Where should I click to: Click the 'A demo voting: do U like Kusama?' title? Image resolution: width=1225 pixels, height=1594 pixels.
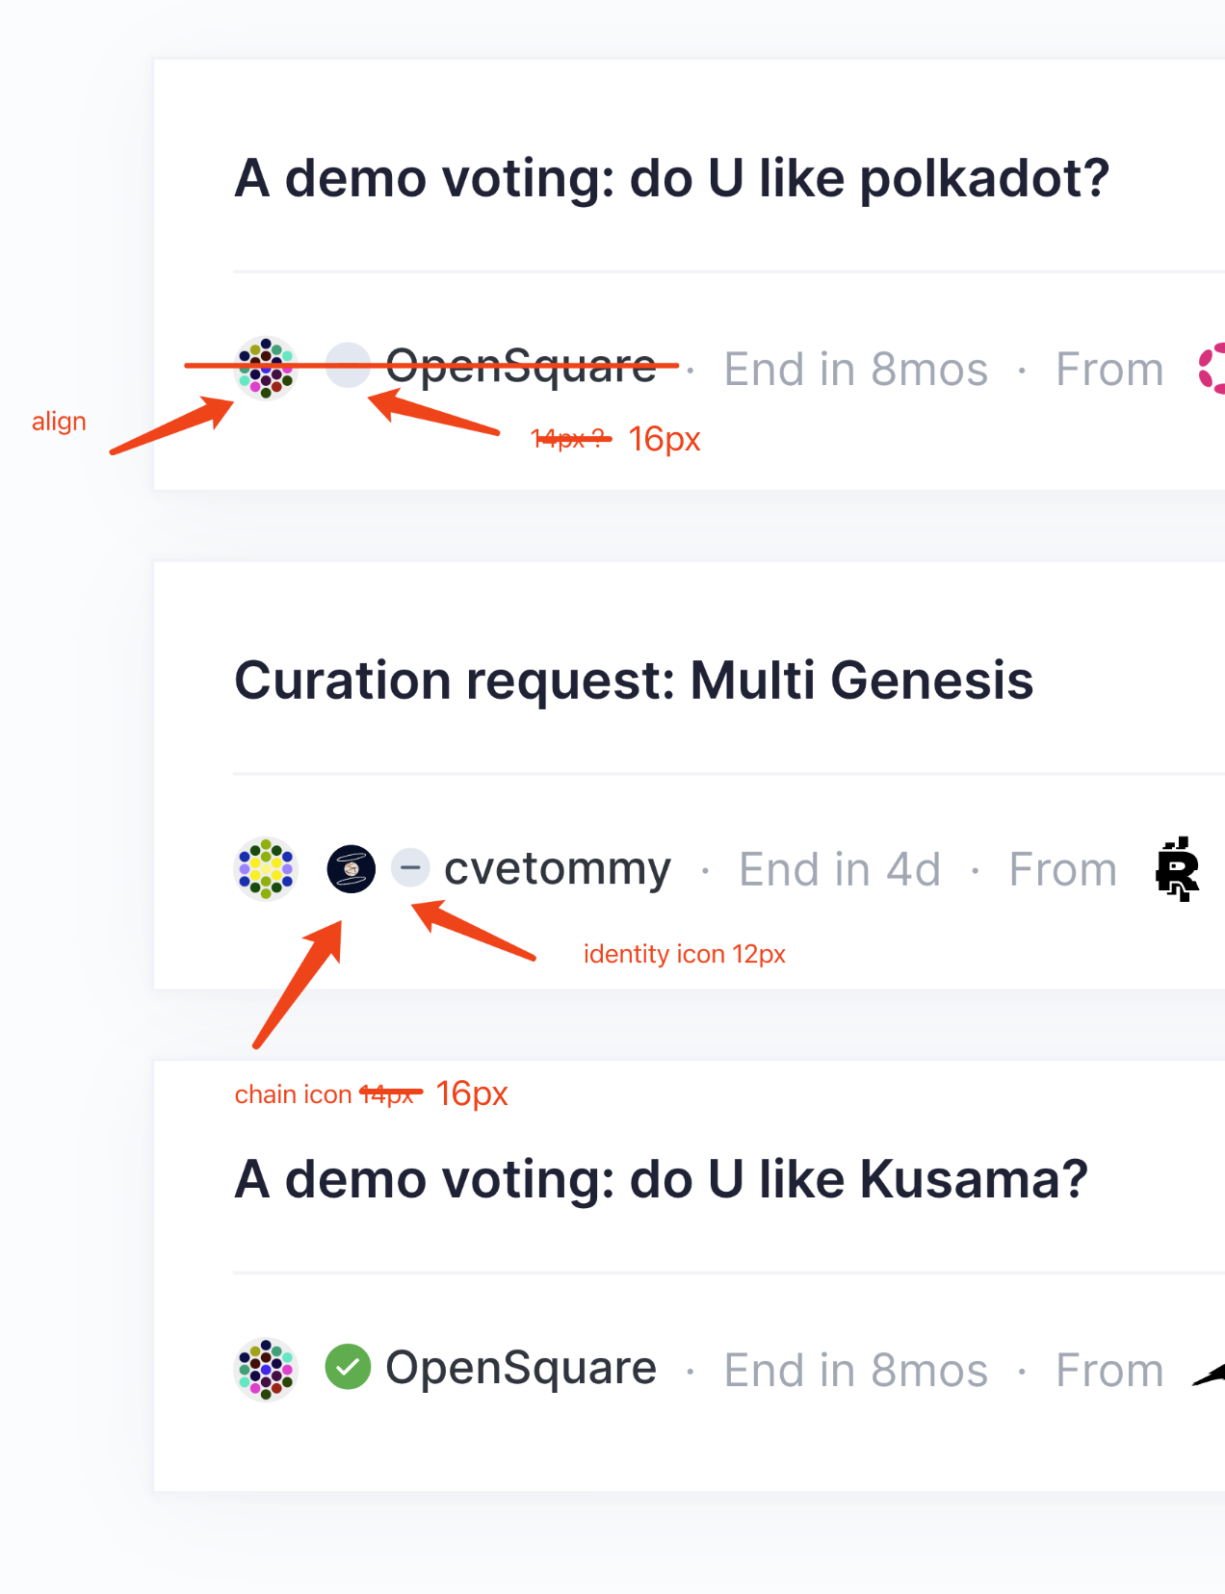(662, 1180)
